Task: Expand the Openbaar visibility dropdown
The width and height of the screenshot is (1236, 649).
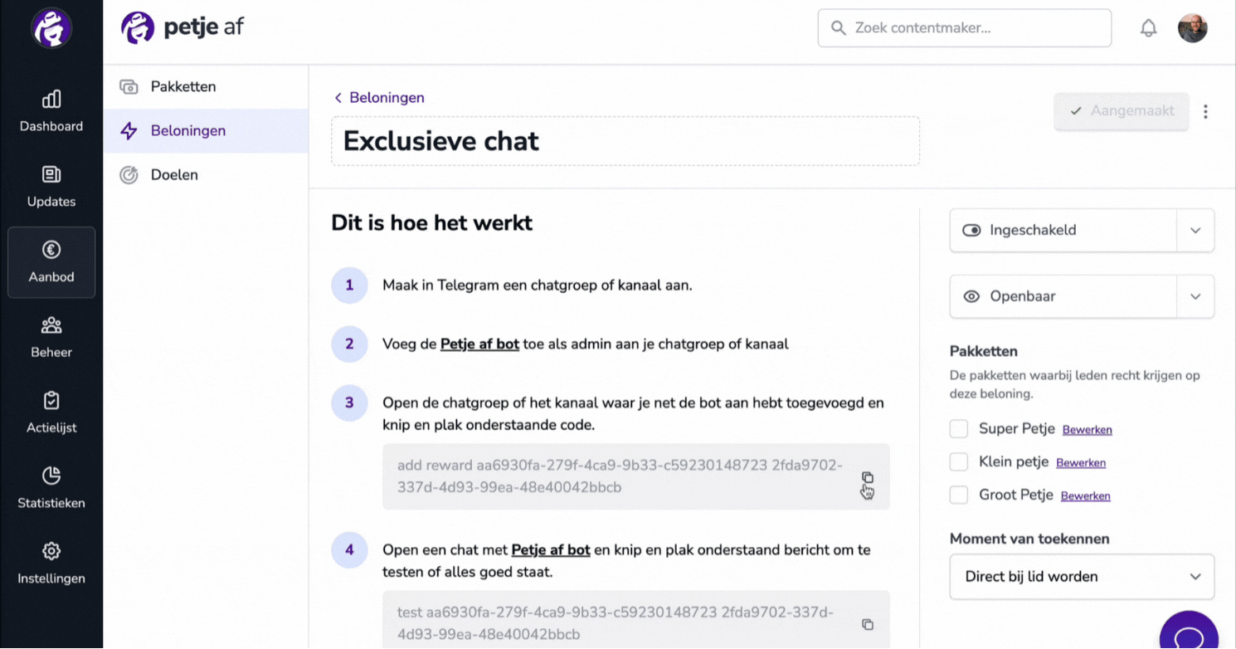Action: click(1195, 296)
